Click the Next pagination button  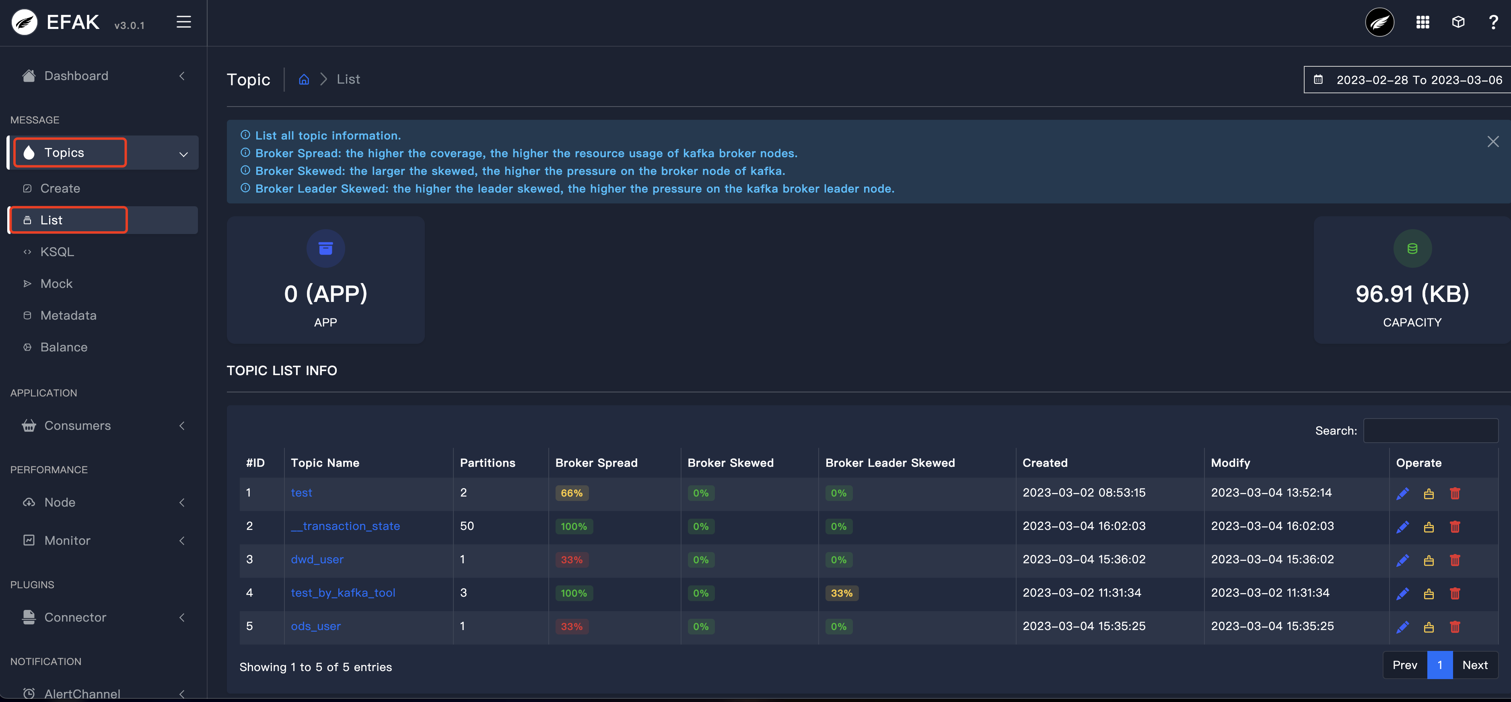point(1475,665)
